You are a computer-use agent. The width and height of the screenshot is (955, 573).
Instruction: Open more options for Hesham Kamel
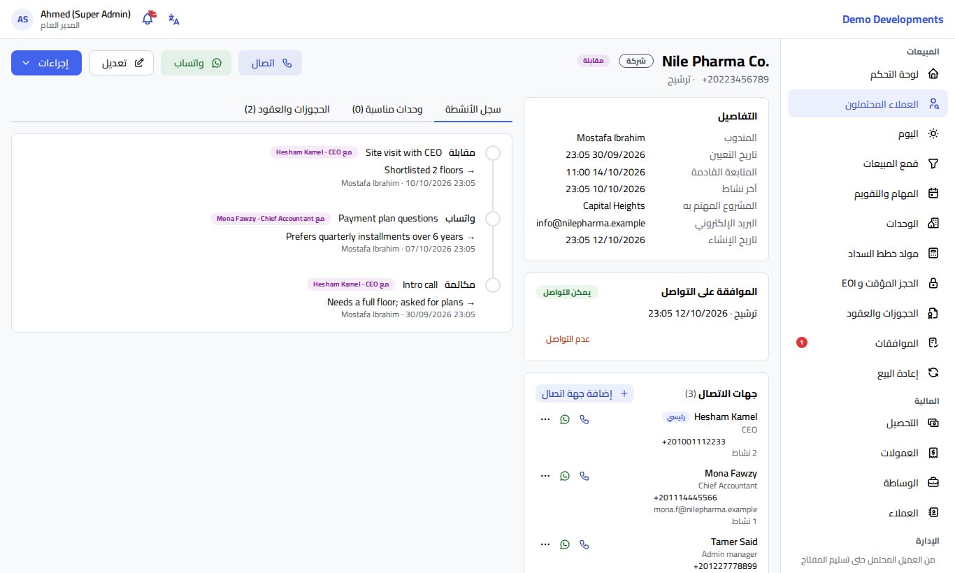[x=545, y=419]
